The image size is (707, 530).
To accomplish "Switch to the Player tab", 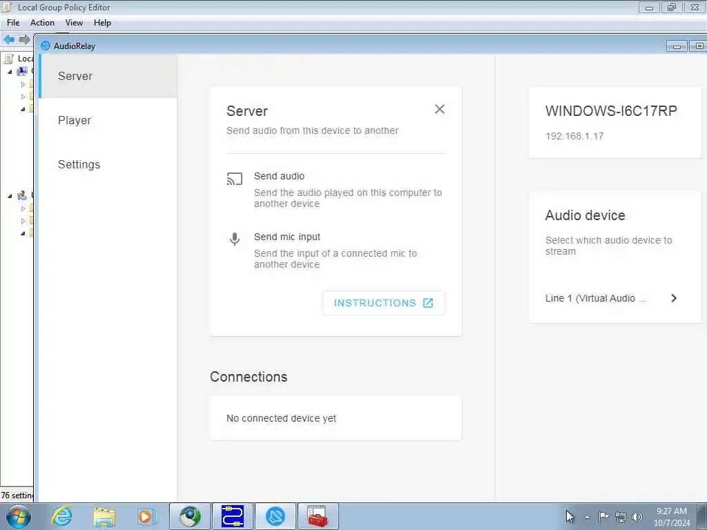I will (108, 120).
